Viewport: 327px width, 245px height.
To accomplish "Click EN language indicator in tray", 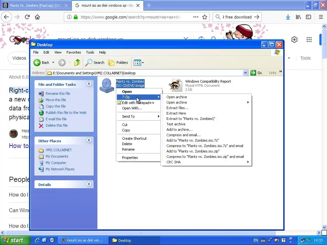I will (256, 241).
